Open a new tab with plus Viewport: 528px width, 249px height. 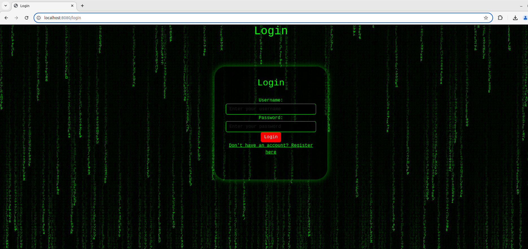(82, 6)
